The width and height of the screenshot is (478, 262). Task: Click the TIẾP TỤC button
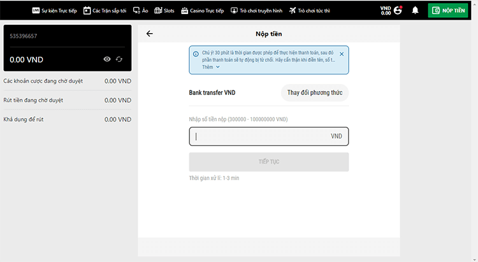[x=268, y=162]
